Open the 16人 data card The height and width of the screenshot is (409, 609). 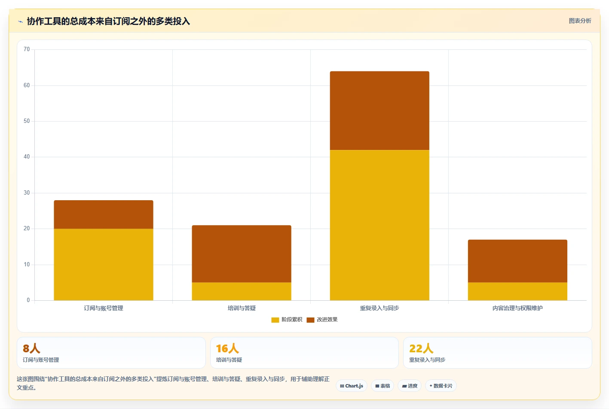tap(304, 353)
